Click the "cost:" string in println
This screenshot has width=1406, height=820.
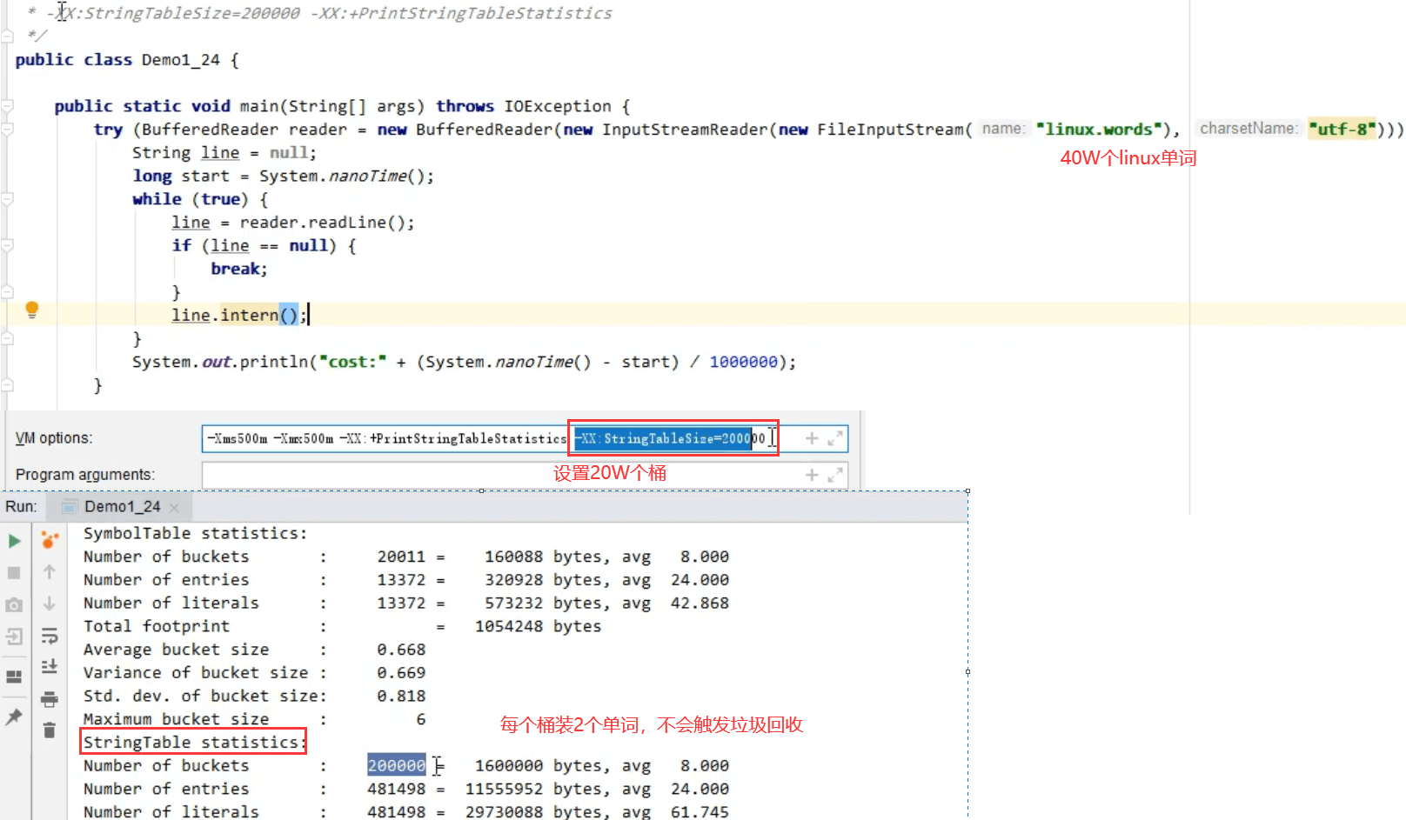pyautogui.click(x=352, y=362)
